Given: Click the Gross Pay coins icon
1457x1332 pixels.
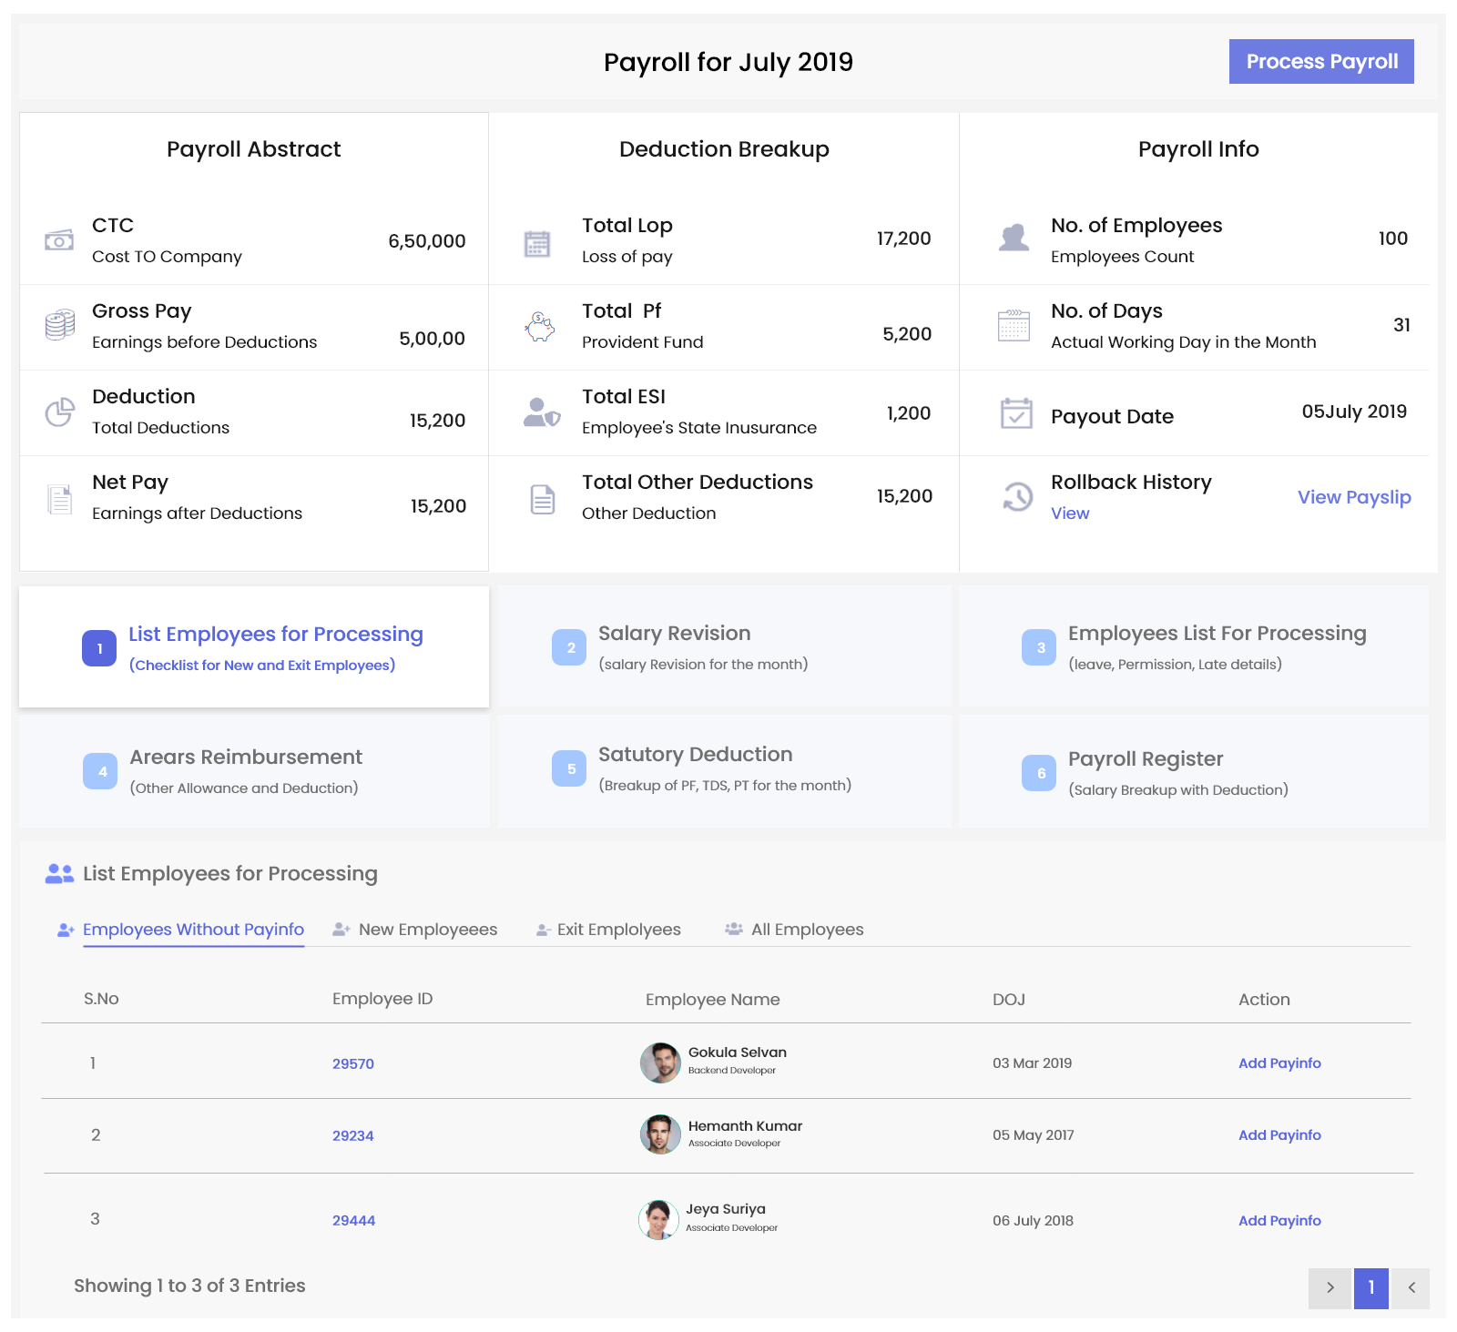Looking at the screenshot, I should (60, 325).
